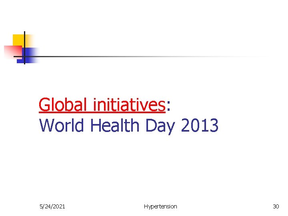Click the slide number '30'
Image resolution: width=288 pixels, height=216 pixels.
click(276, 206)
